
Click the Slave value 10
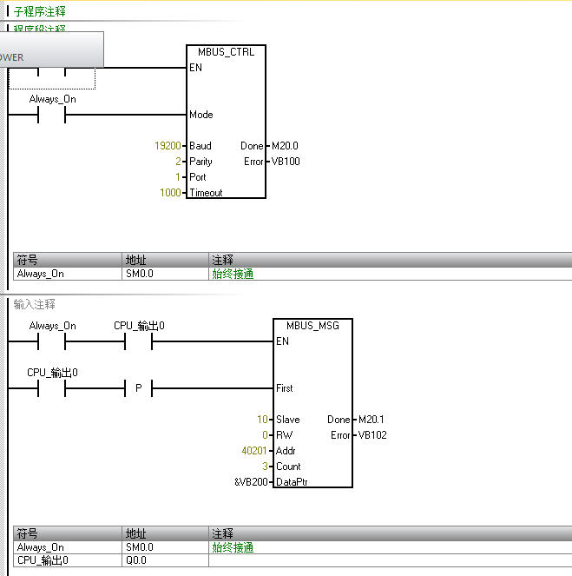262,420
